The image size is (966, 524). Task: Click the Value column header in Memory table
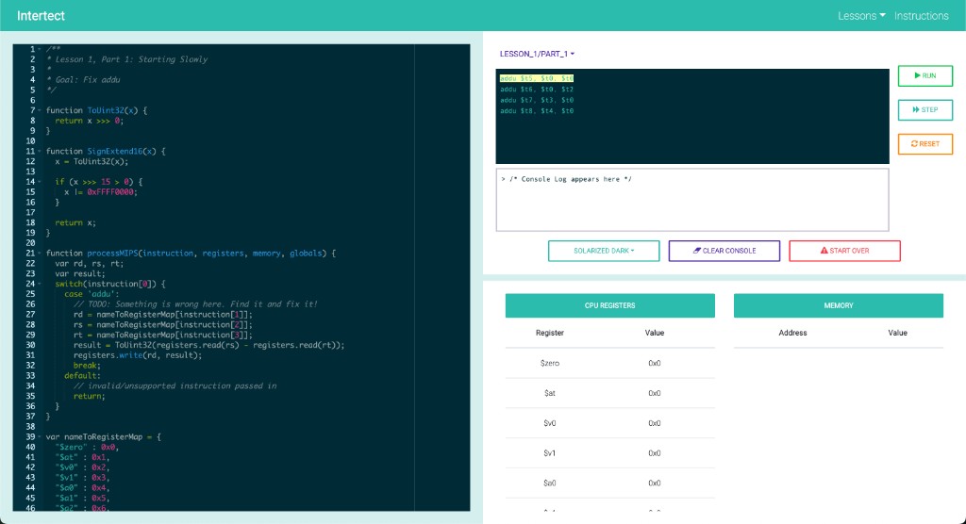click(897, 333)
